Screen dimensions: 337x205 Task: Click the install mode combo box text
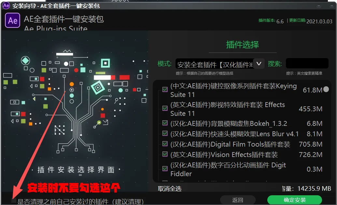215,64
